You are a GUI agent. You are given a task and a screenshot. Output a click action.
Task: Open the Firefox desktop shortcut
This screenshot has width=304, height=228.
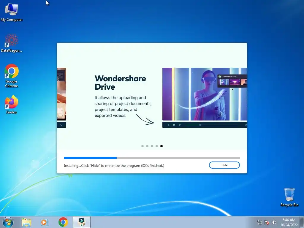tap(12, 104)
